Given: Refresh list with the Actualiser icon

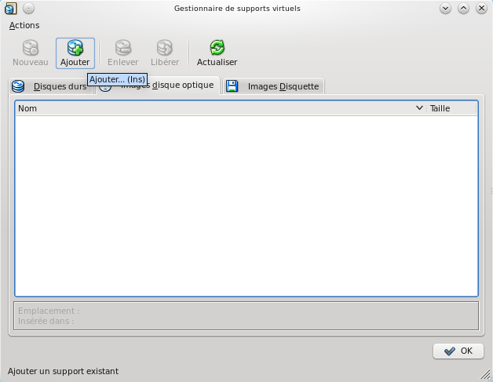Looking at the screenshot, I should (x=217, y=49).
